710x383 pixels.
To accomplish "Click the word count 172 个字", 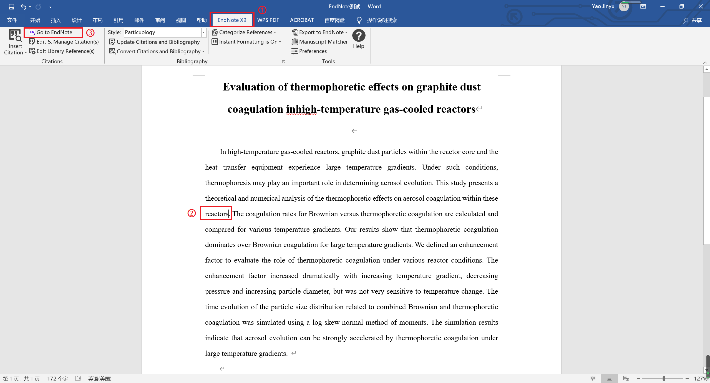I will click(57, 379).
